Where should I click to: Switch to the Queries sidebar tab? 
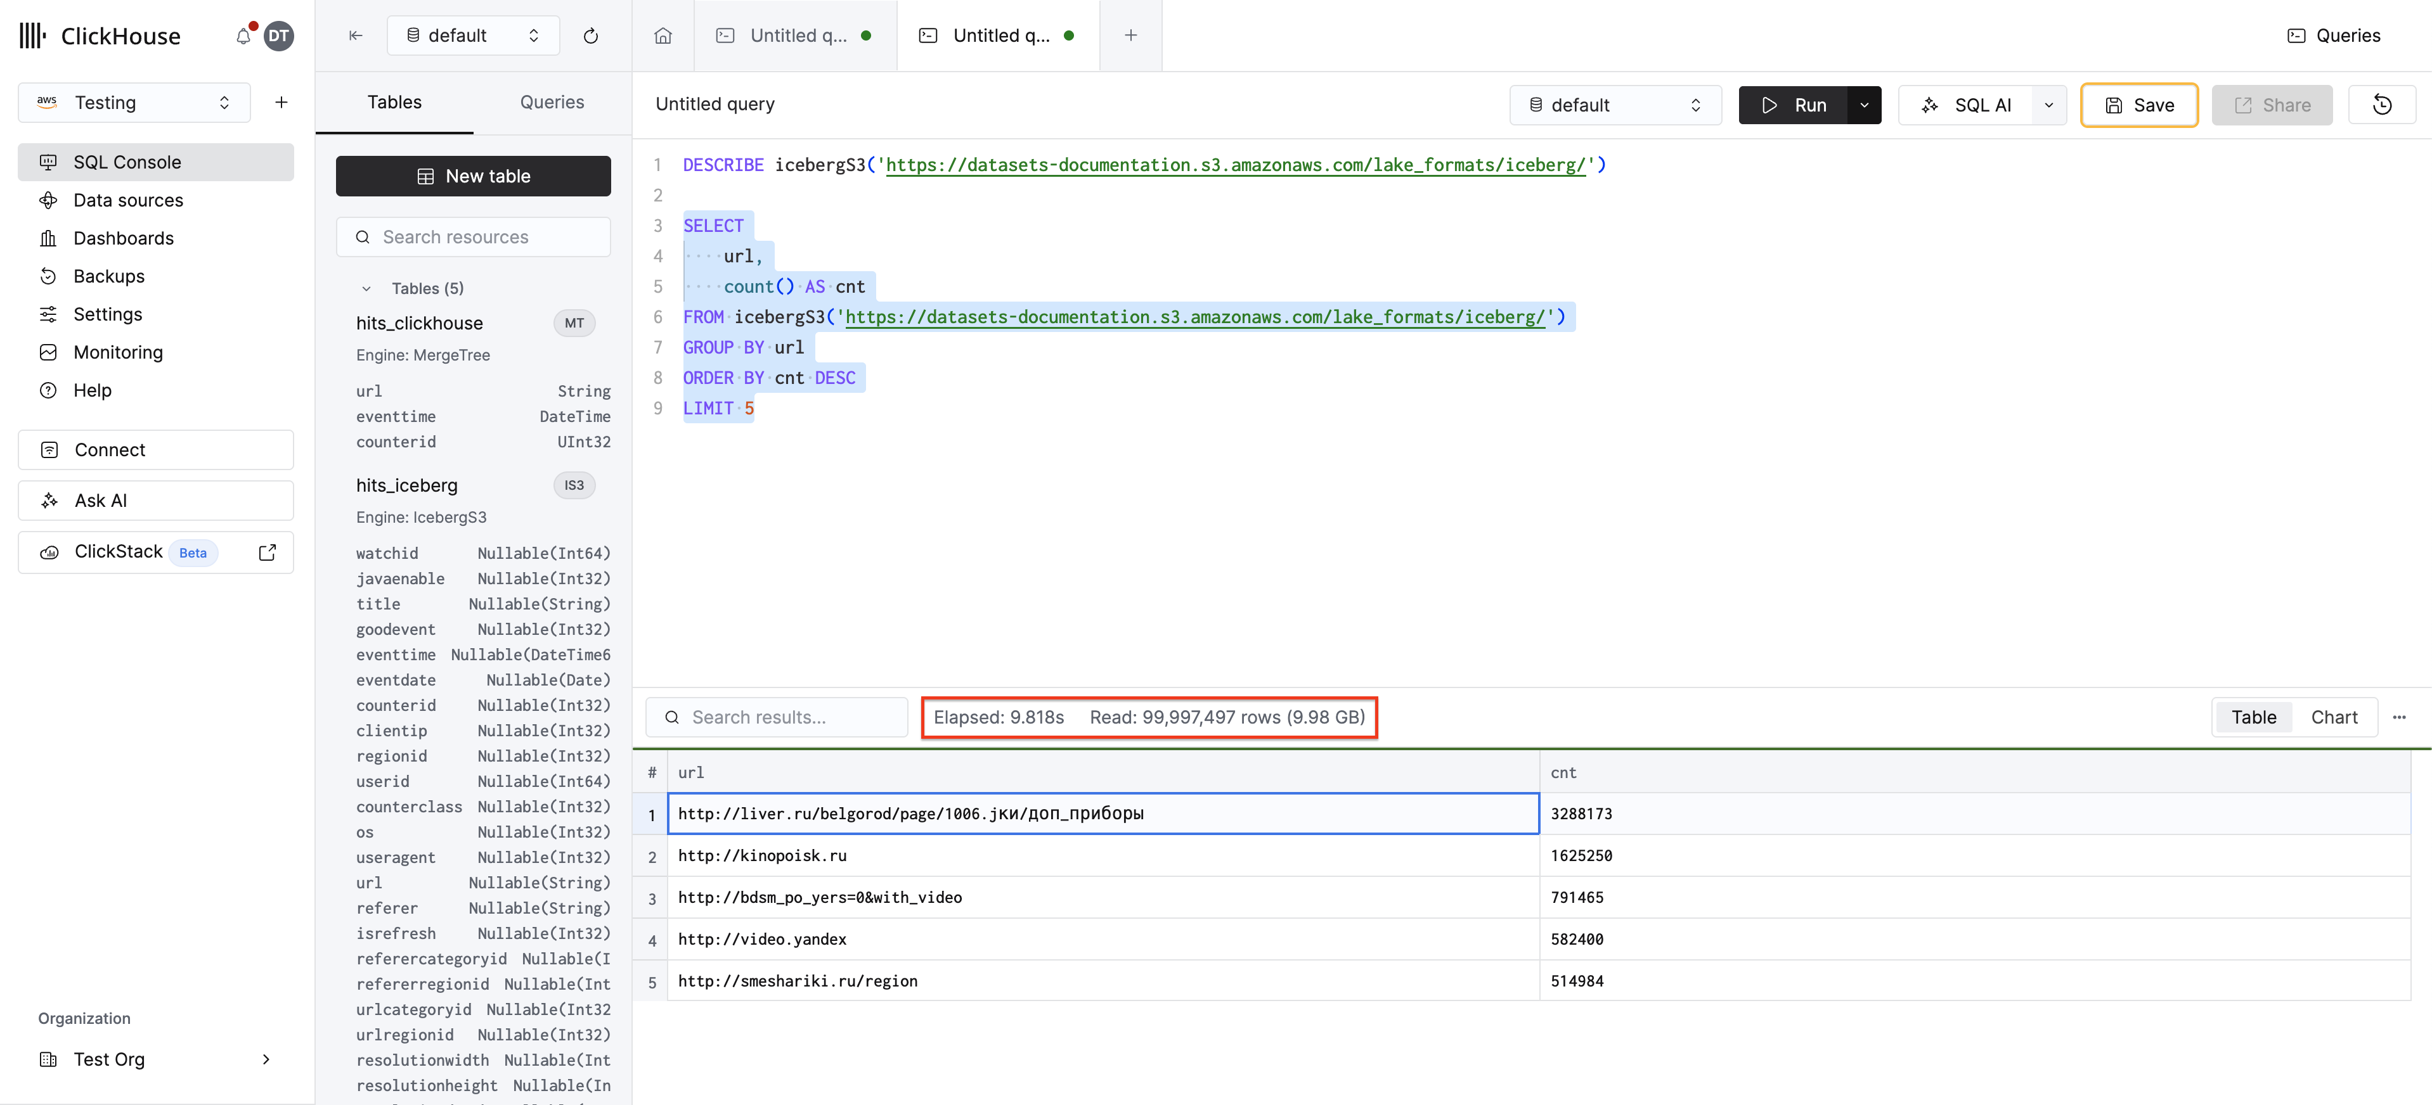pos(552,102)
